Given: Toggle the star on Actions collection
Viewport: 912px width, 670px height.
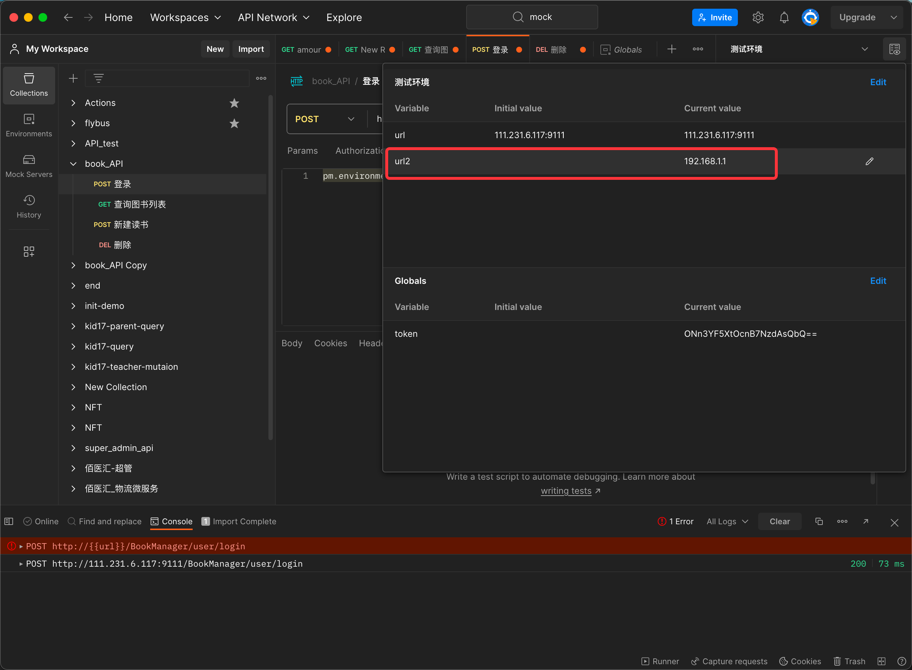Looking at the screenshot, I should click(x=234, y=103).
